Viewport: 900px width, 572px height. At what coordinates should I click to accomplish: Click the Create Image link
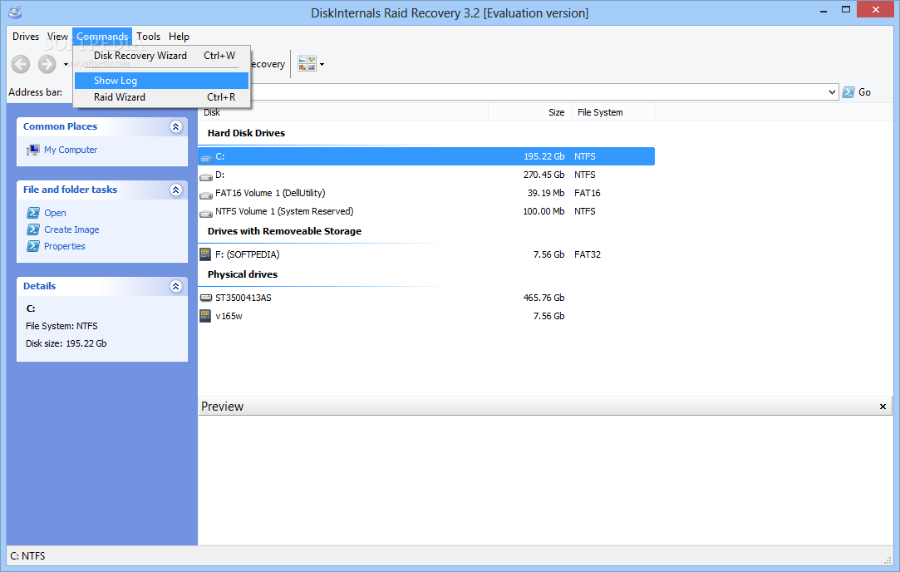(x=71, y=229)
